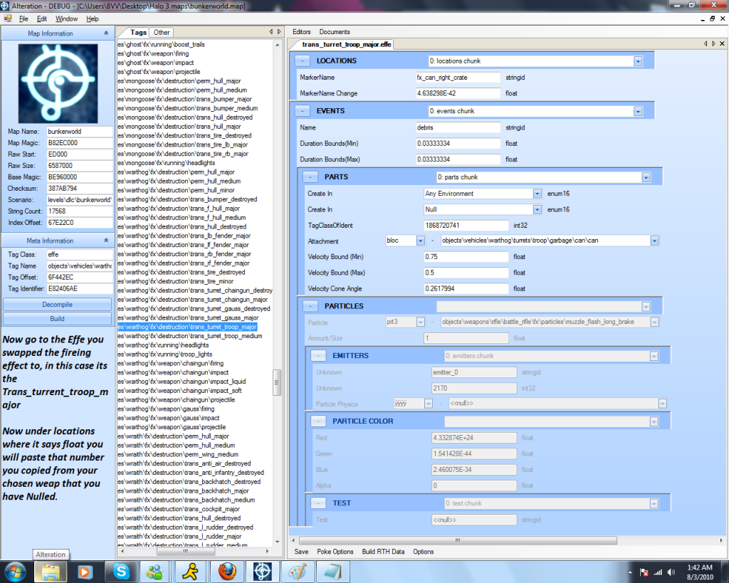Select trans_turret_troop_major.effe document tab
The height and width of the screenshot is (583, 729).
pos(346,44)
